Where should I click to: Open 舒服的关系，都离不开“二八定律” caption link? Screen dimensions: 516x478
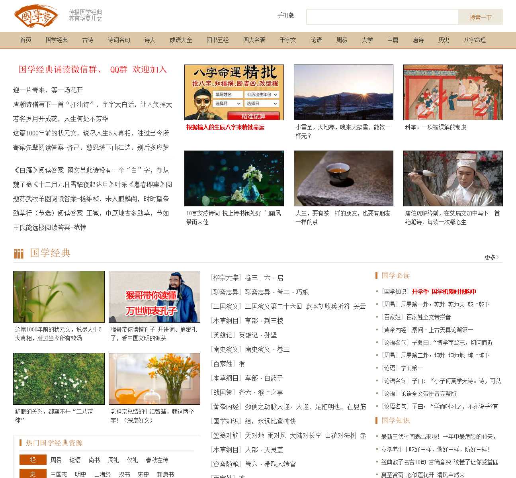tap(54, 416)
